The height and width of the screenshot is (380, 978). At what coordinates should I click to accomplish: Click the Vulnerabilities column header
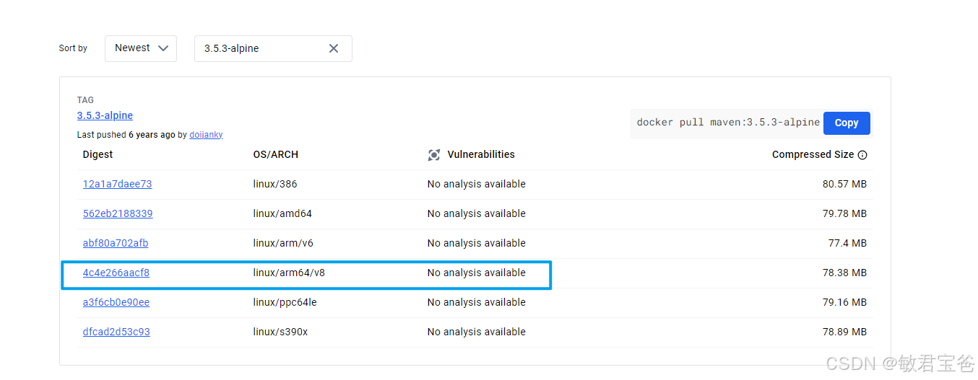click(481, 154)
